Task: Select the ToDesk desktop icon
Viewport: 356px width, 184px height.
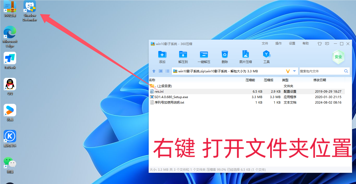Action: 10,61
